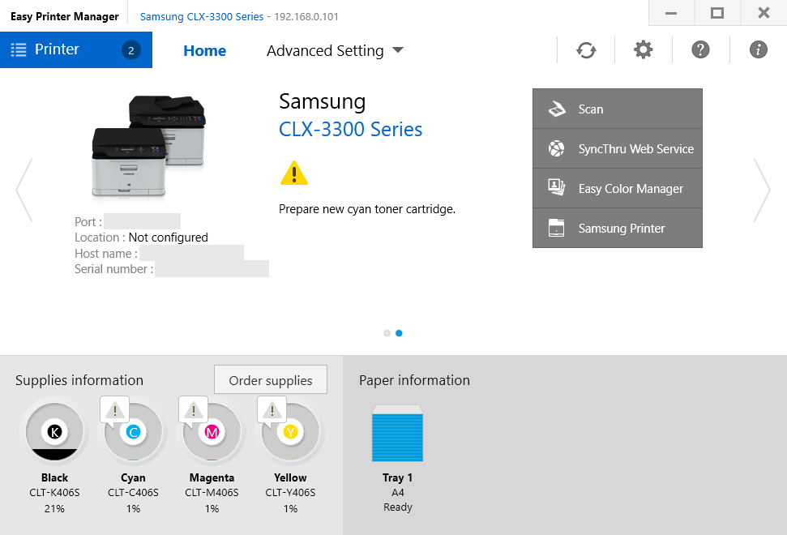Click the CLT-Y406S yellow cartridge model text
The image size is (787, 535).
[290, 493]
